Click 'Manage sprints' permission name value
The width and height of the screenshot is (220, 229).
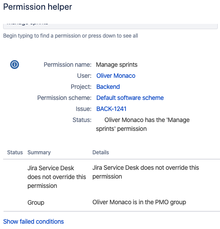coord(117,65)
